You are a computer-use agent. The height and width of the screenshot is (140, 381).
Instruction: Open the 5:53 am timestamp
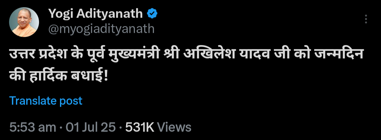33,127
